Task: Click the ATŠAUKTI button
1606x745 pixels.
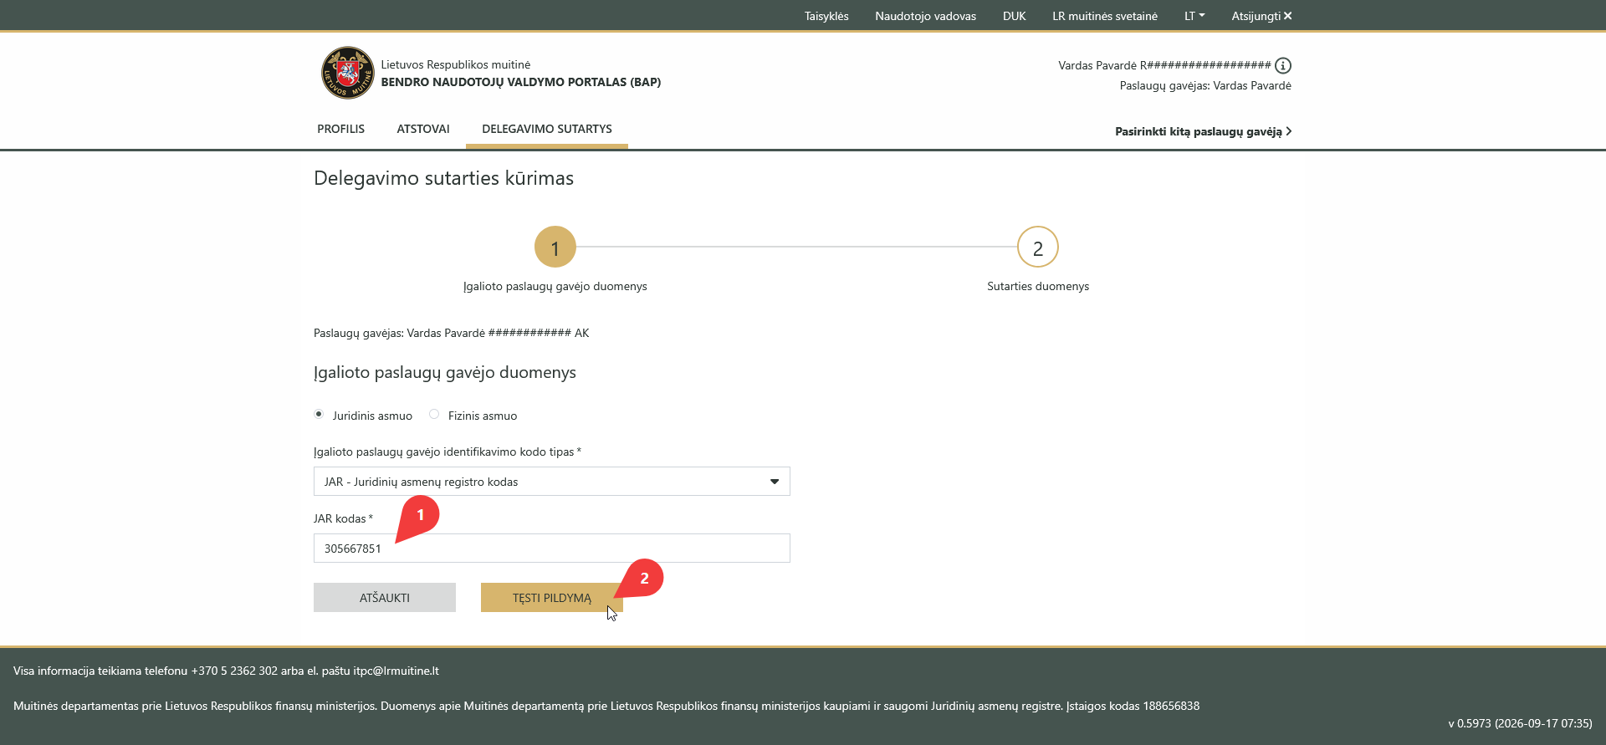Action: [x=385, y=598]
